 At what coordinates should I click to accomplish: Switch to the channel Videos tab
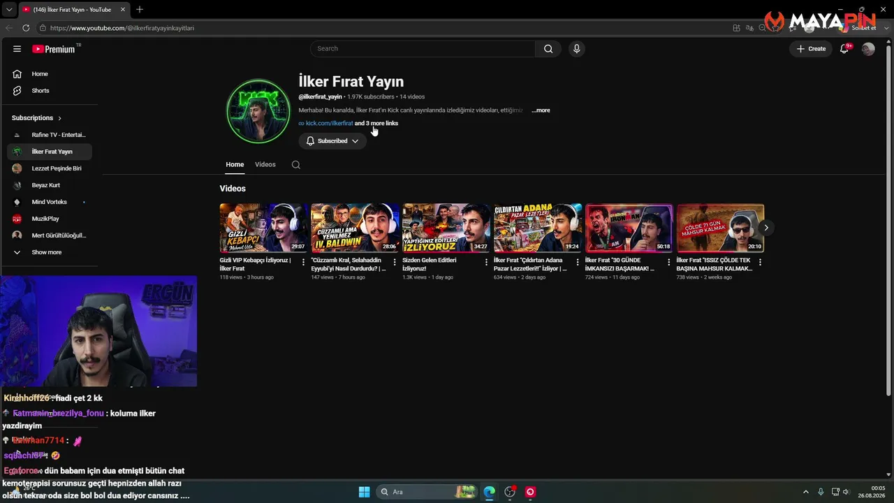coord(265,165)
